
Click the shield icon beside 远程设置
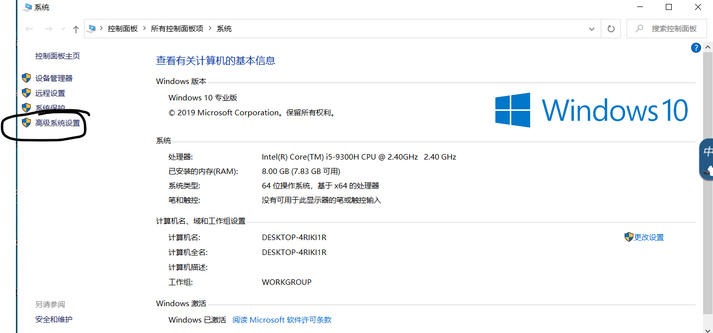click(27, 93)
